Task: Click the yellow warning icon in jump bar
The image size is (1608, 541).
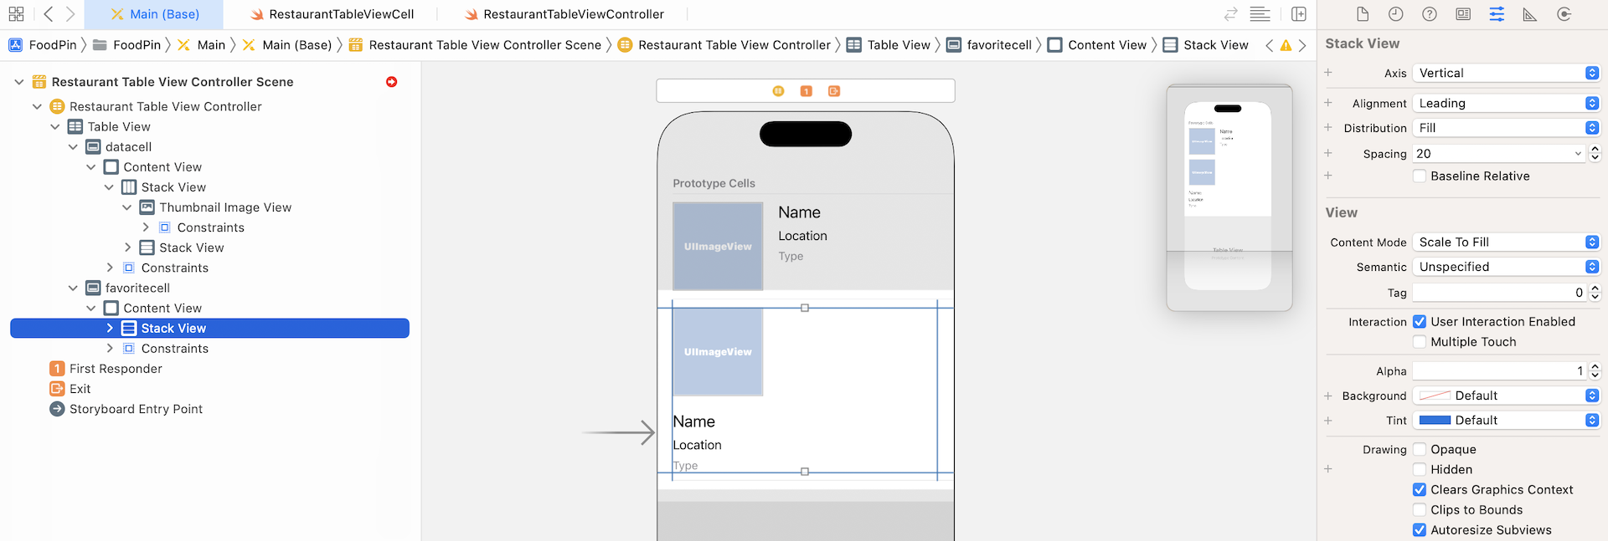Action: [1286, 45]
